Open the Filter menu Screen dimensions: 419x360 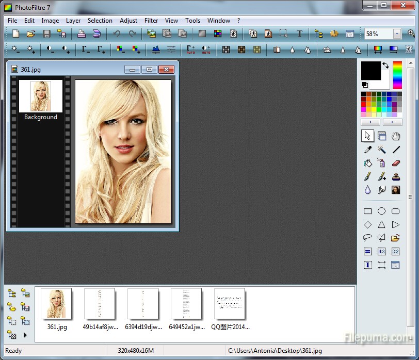151,21
